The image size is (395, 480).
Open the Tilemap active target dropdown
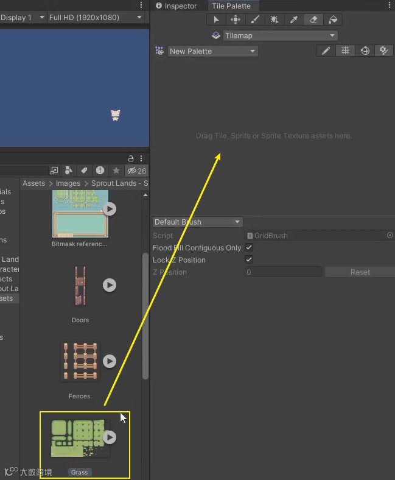[280, 35]
